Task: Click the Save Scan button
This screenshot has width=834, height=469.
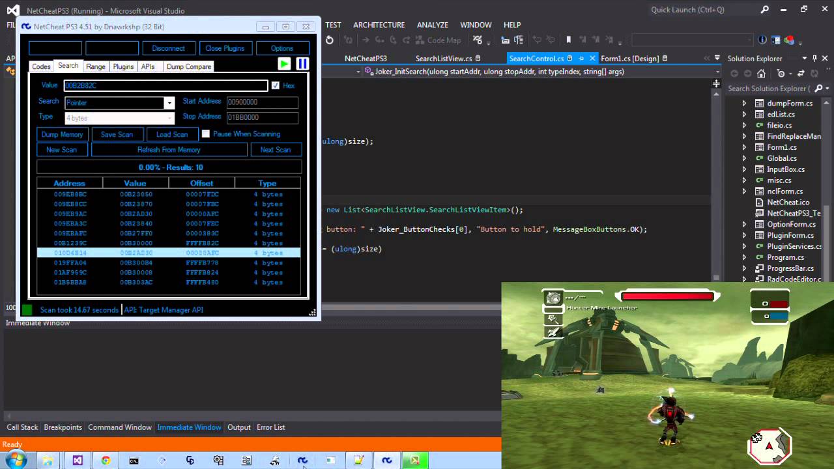Action: pyautogui.click(x=117, y=134)
